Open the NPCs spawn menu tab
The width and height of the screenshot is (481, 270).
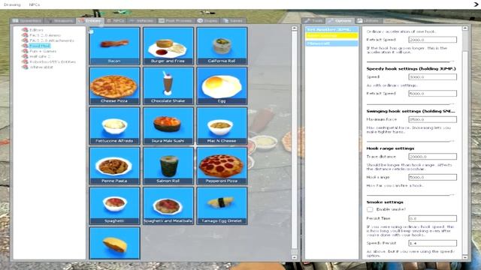115,20
